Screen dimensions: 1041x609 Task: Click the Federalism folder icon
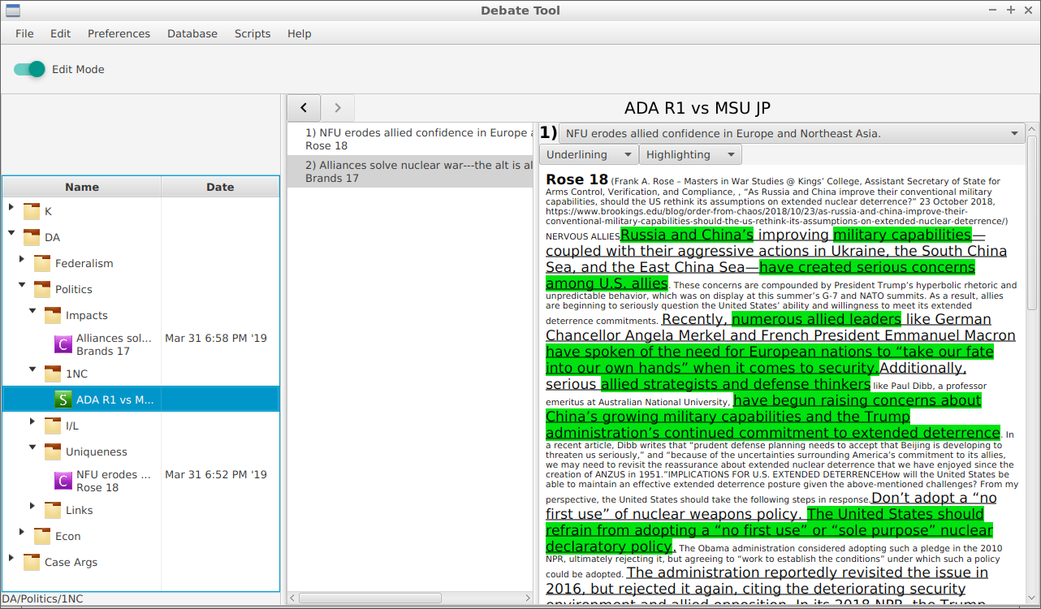[x=42, y=263]
